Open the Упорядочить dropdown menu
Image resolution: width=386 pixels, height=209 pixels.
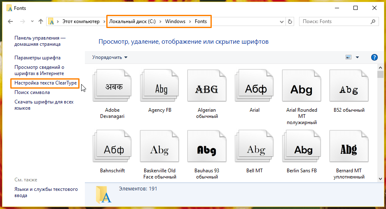tap(110, 57)
